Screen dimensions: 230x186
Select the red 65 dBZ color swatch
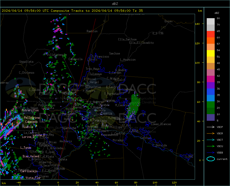point(211,34)
